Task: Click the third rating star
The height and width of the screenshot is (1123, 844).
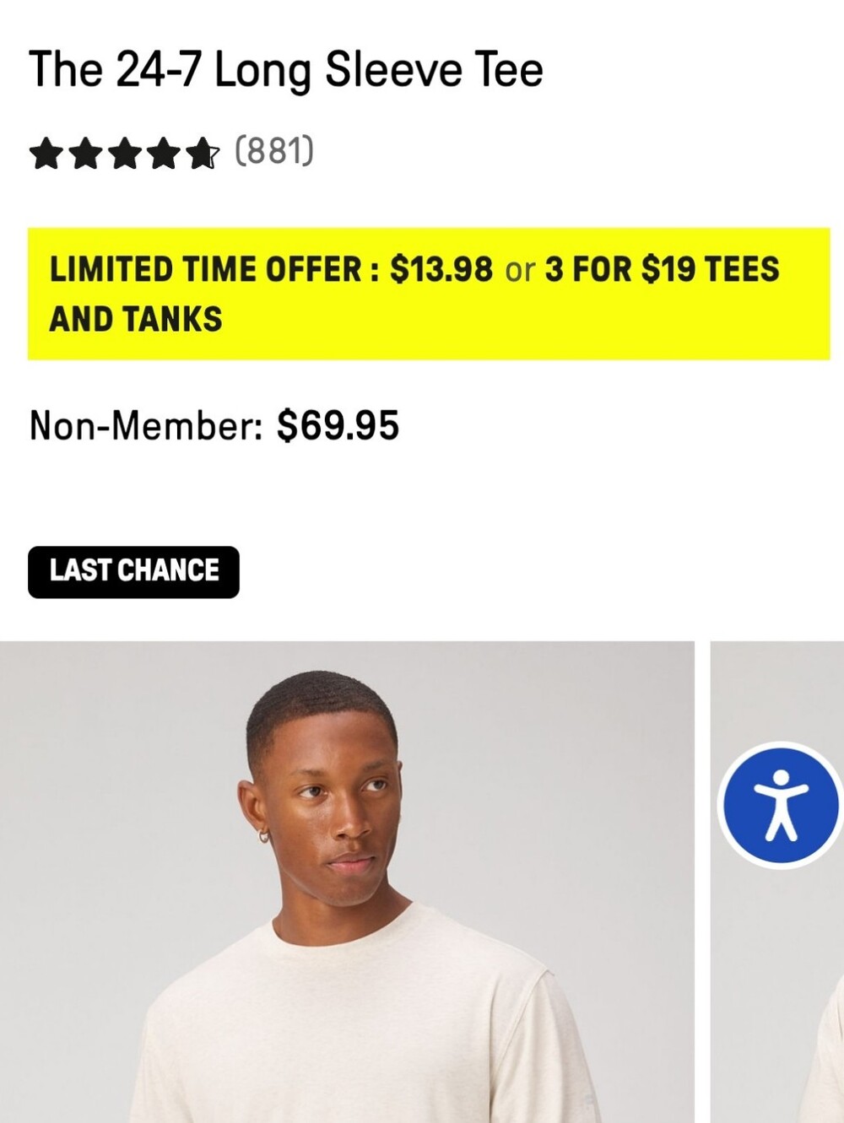Action: tap(124, 154)
